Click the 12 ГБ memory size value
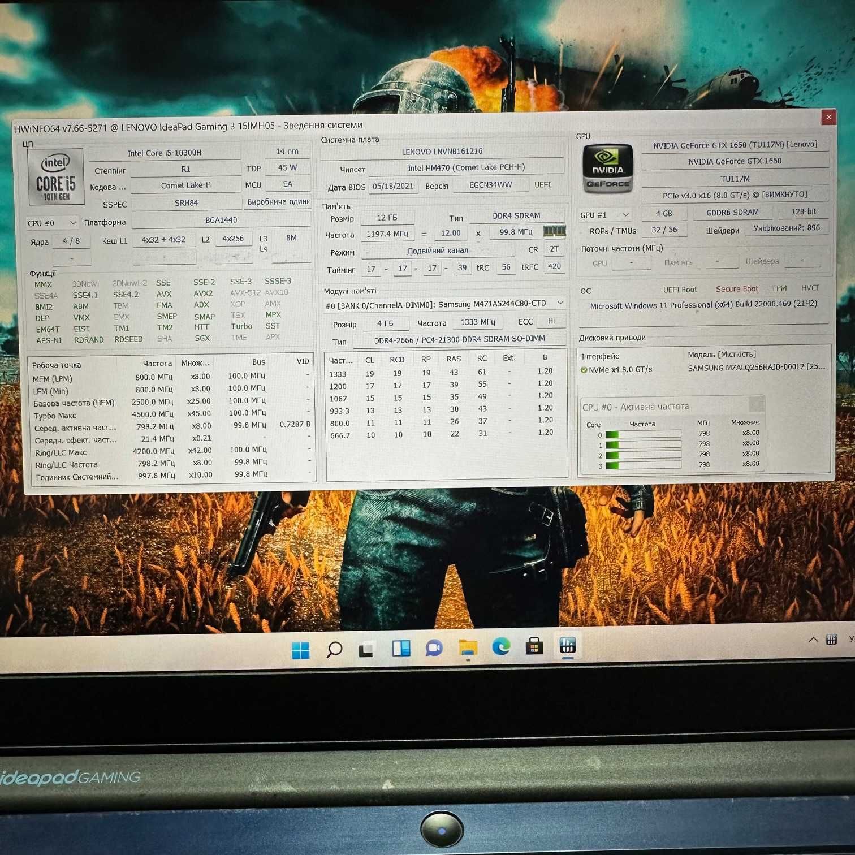Image resolution: width=855 pixels, height=855 pixels. [x=387, y=218]
